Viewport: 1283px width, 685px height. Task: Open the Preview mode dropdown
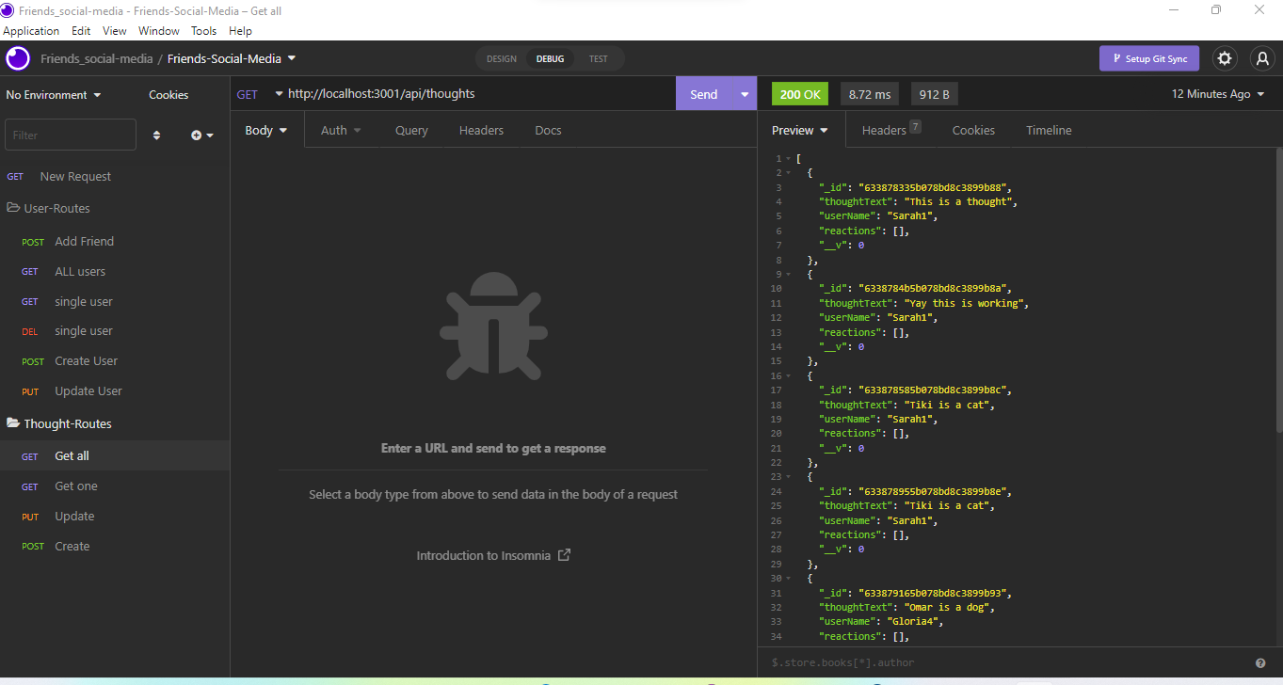tap(799, 130)
